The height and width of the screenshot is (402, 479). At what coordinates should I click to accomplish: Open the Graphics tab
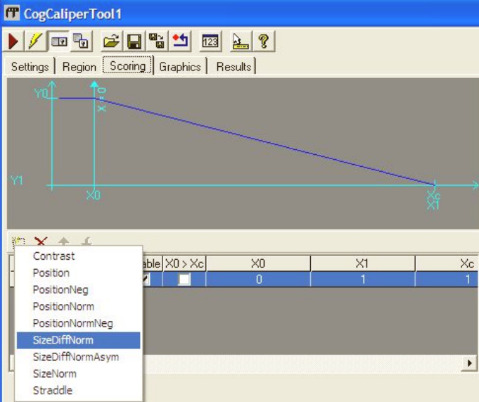pyautogui.click(x=180, y=67)
